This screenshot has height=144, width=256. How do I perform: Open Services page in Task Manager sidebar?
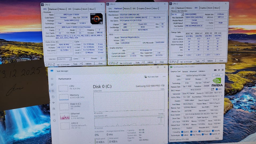point(54,121)
